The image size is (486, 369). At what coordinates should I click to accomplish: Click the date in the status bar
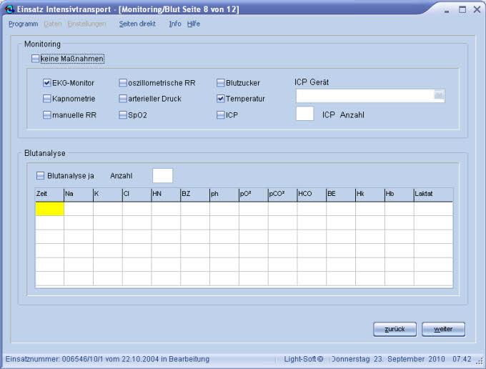[x=388, y=359]
